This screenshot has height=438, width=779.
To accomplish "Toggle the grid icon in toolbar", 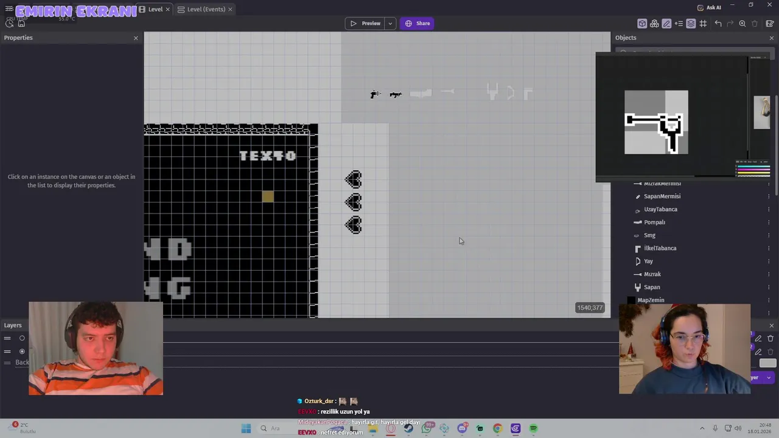I will pyautogui.click(x=703, y=23).
